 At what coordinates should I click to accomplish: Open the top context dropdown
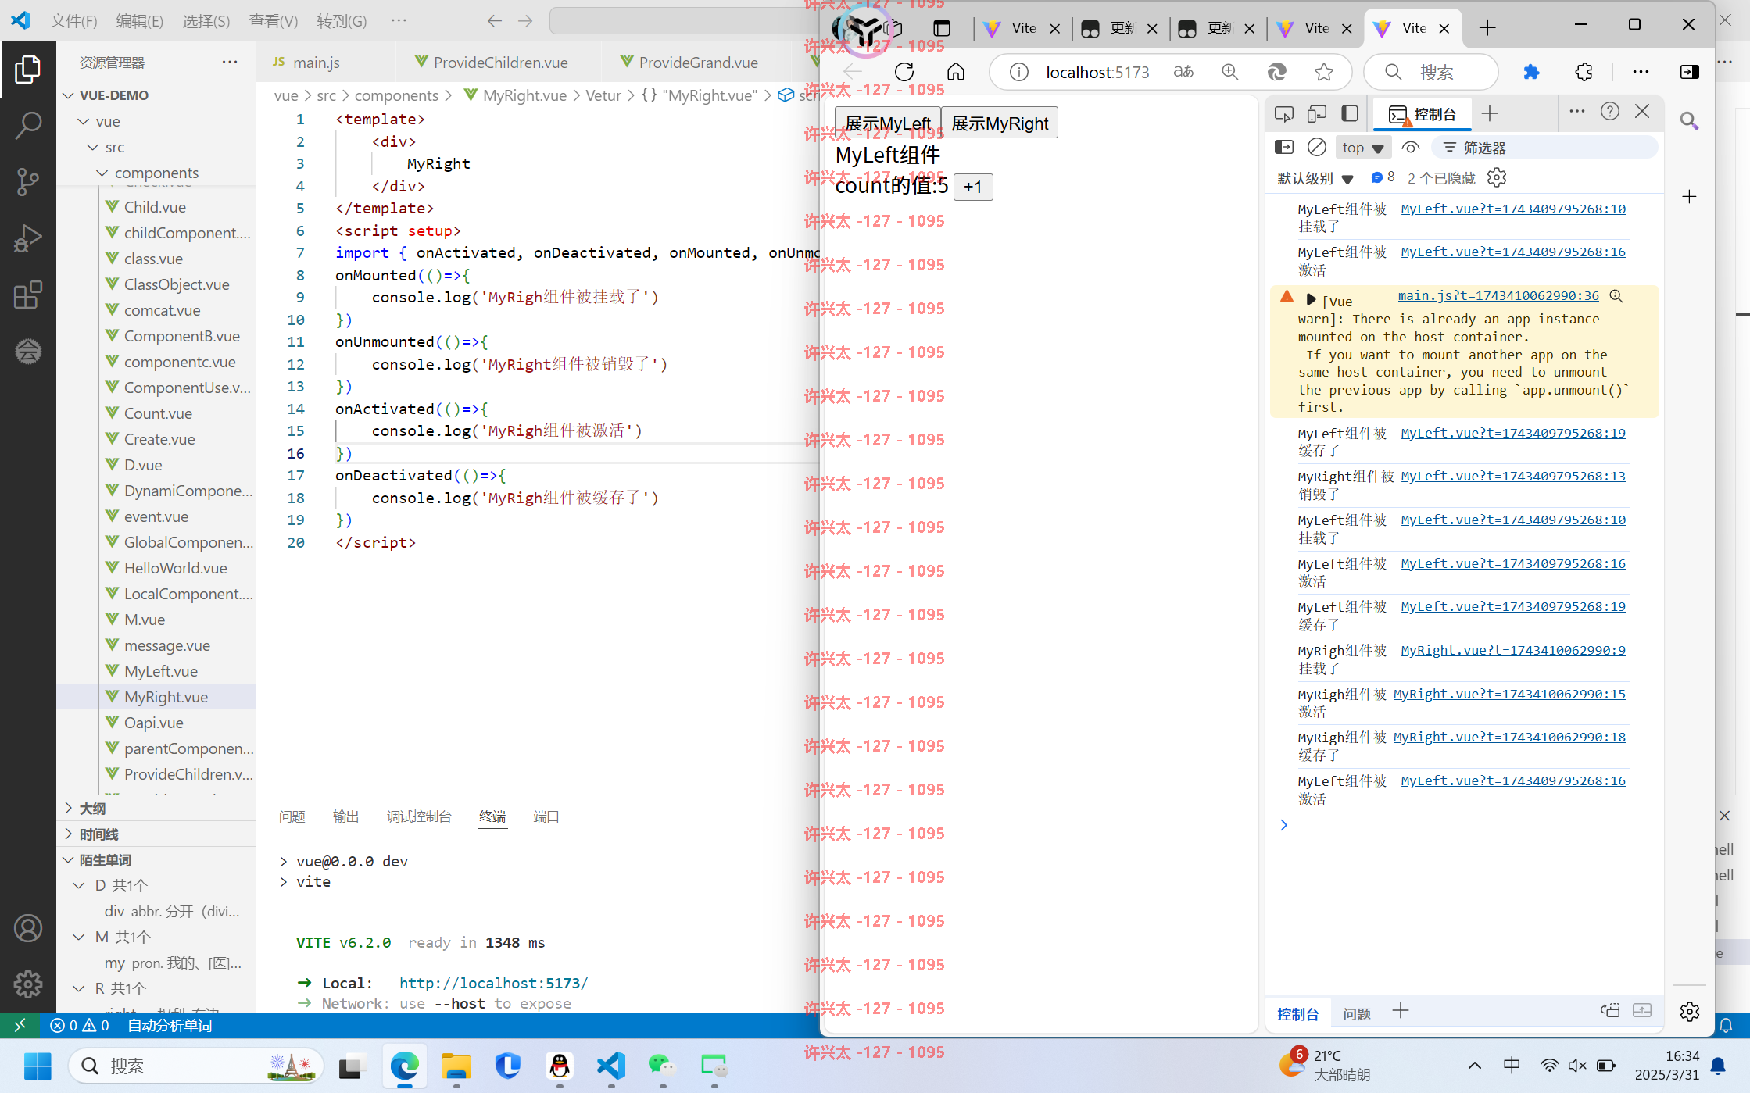point(1362,148)
